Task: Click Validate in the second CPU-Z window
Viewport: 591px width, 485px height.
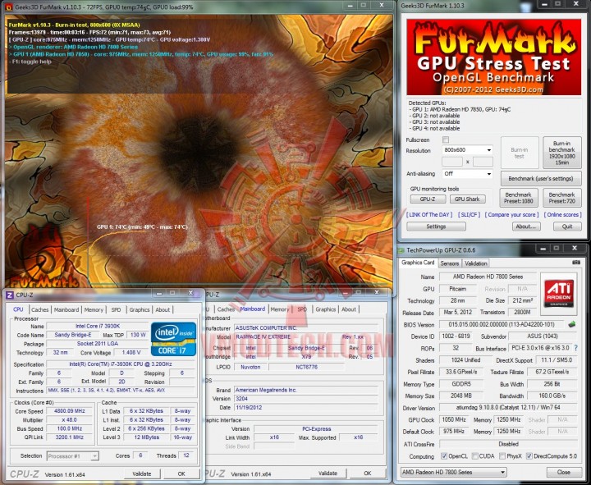Action: 328,473
